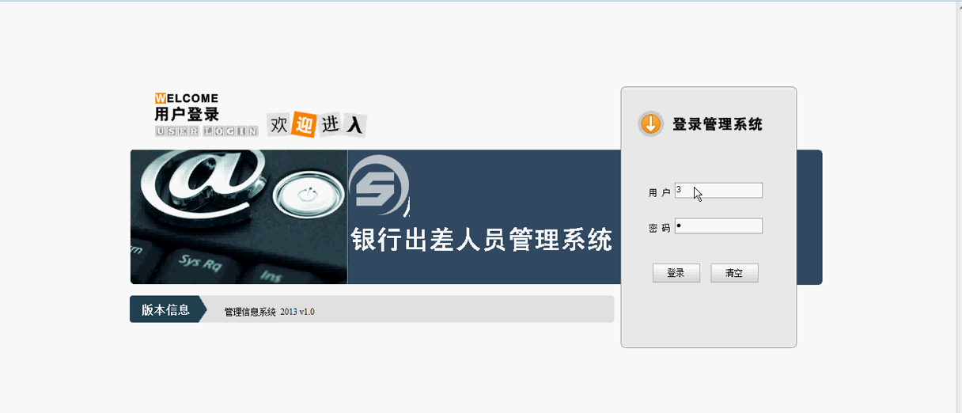Click the orange down-arrow login icon
This screenshot has height=413, width=962.
(x=650, y=123)
